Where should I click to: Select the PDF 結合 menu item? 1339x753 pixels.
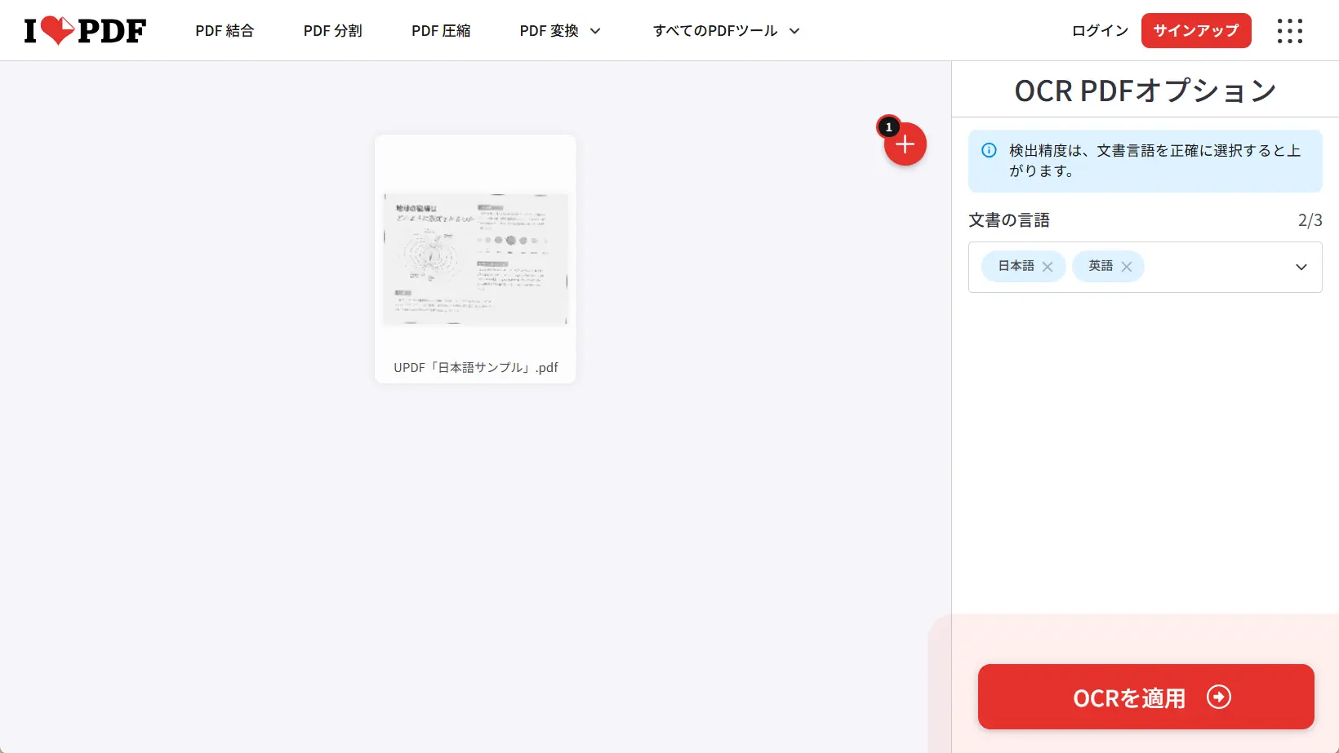point(225,30)
